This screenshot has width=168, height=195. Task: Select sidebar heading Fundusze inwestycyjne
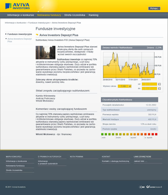(20, 34)
